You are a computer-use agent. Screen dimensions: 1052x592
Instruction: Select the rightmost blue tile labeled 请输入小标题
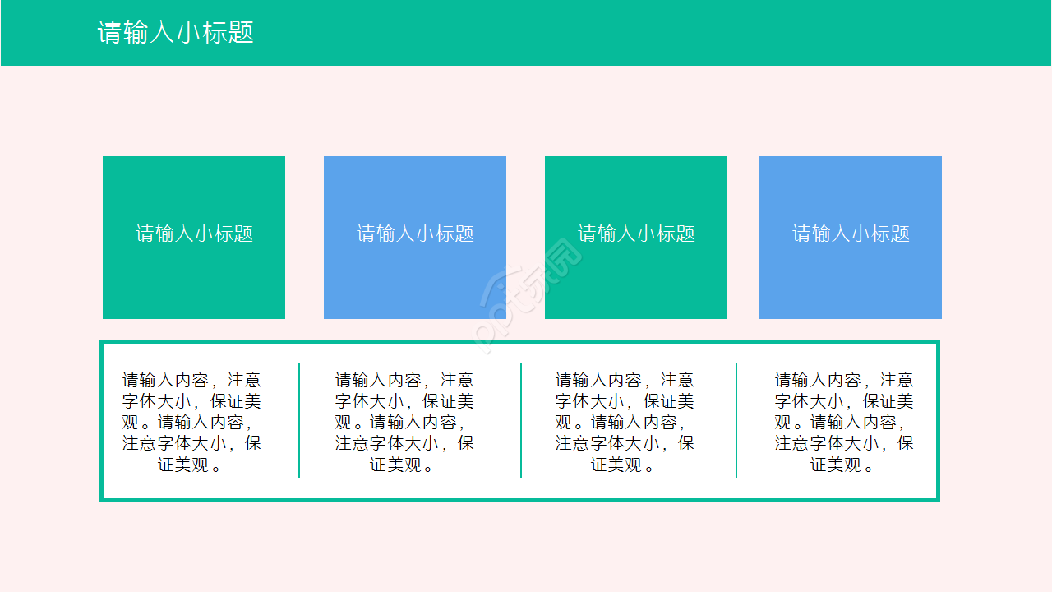click(x=851, y=238)
